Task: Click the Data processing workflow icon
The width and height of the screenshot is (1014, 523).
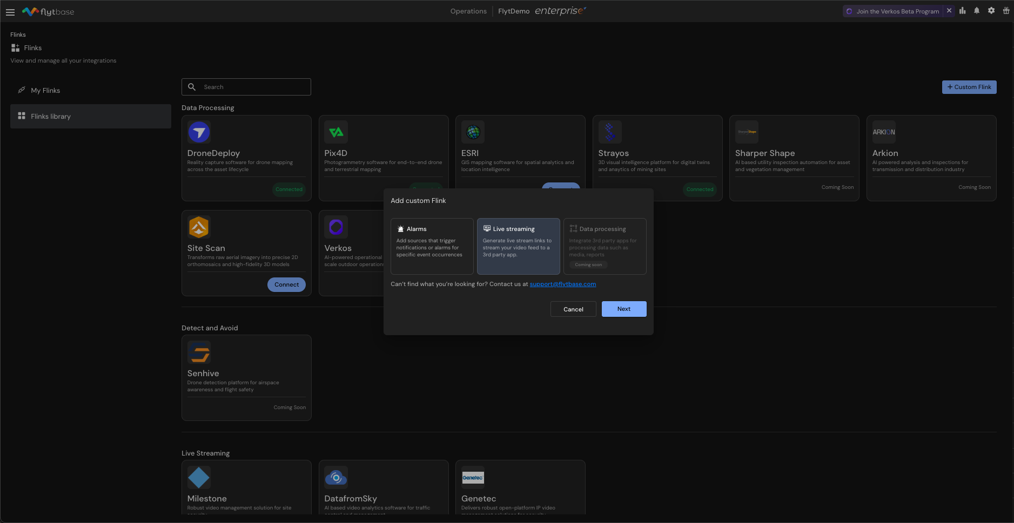Action: point(573,229)
